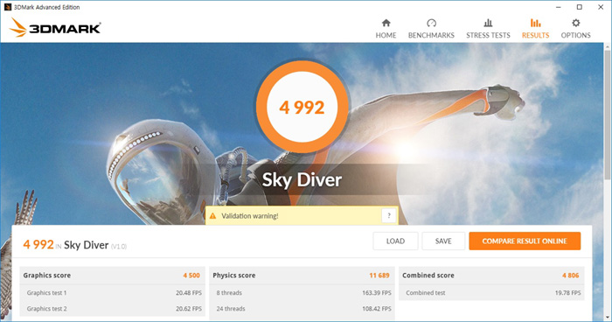Viewport: 612px width, 322px height.
Task: Select the Results bar chart icon
Action: tap(535, 23)
